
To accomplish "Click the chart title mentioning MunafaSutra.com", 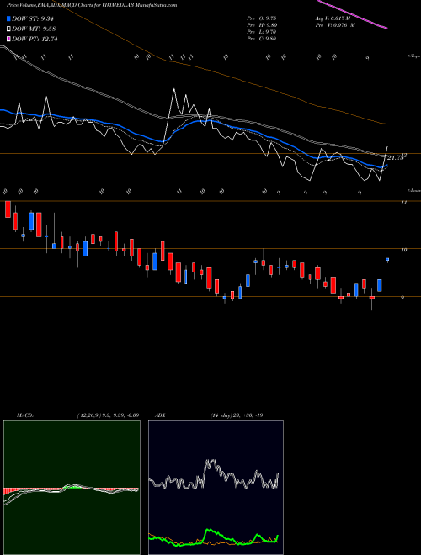I will coord(92,5).
